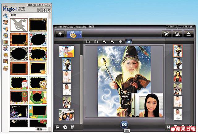Click the zoom in magnifier icon
The width and height of the screenshot is (198, 134).
tap(104, 41)
